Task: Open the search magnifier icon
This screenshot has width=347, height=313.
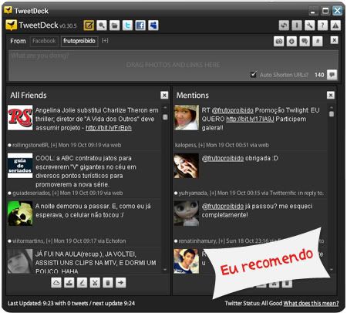Action: 102,25
